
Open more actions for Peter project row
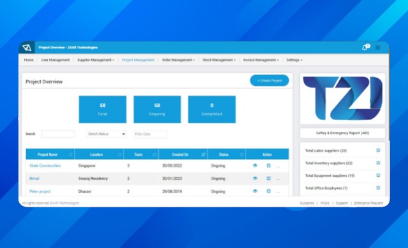click(278, 192)
